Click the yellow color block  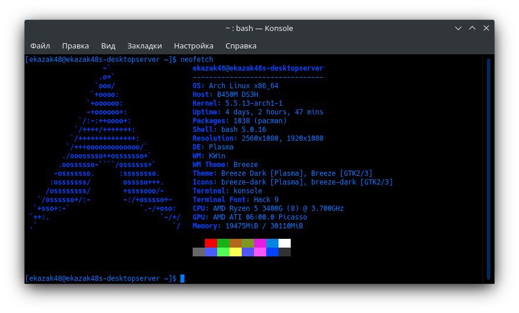click(235, 252)
